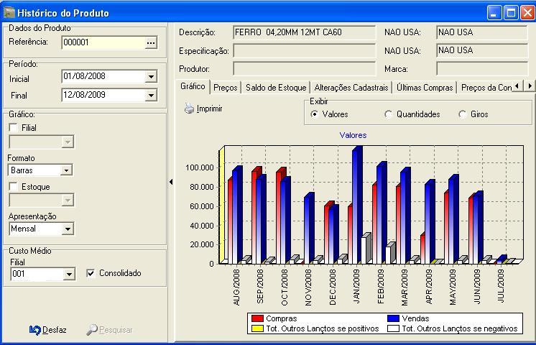This screenshot has height=345, width=536.
Task: Click the JAN/2009 blue Vendas bar
Action: tap(357, 205)
